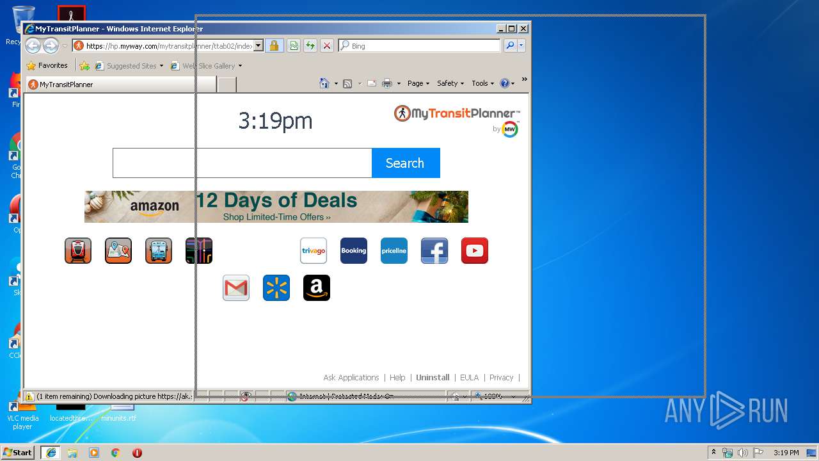Add page to Favorites bar icon
819x461 pixels.
tap(84, 65)
